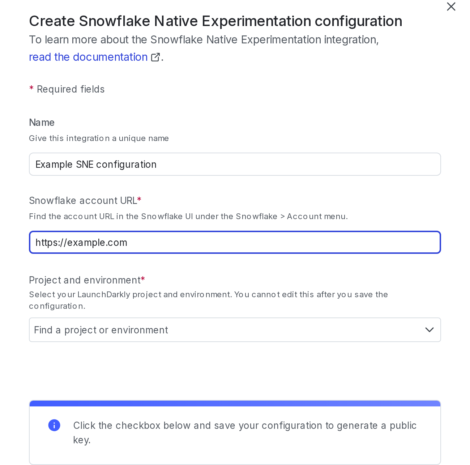The width and height of the screenshot is (470, 465).
Task: Focus the Name input field
Action: point(235,164)
